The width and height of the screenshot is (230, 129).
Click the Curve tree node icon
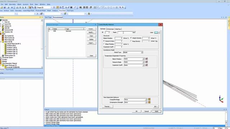[3, 24]
